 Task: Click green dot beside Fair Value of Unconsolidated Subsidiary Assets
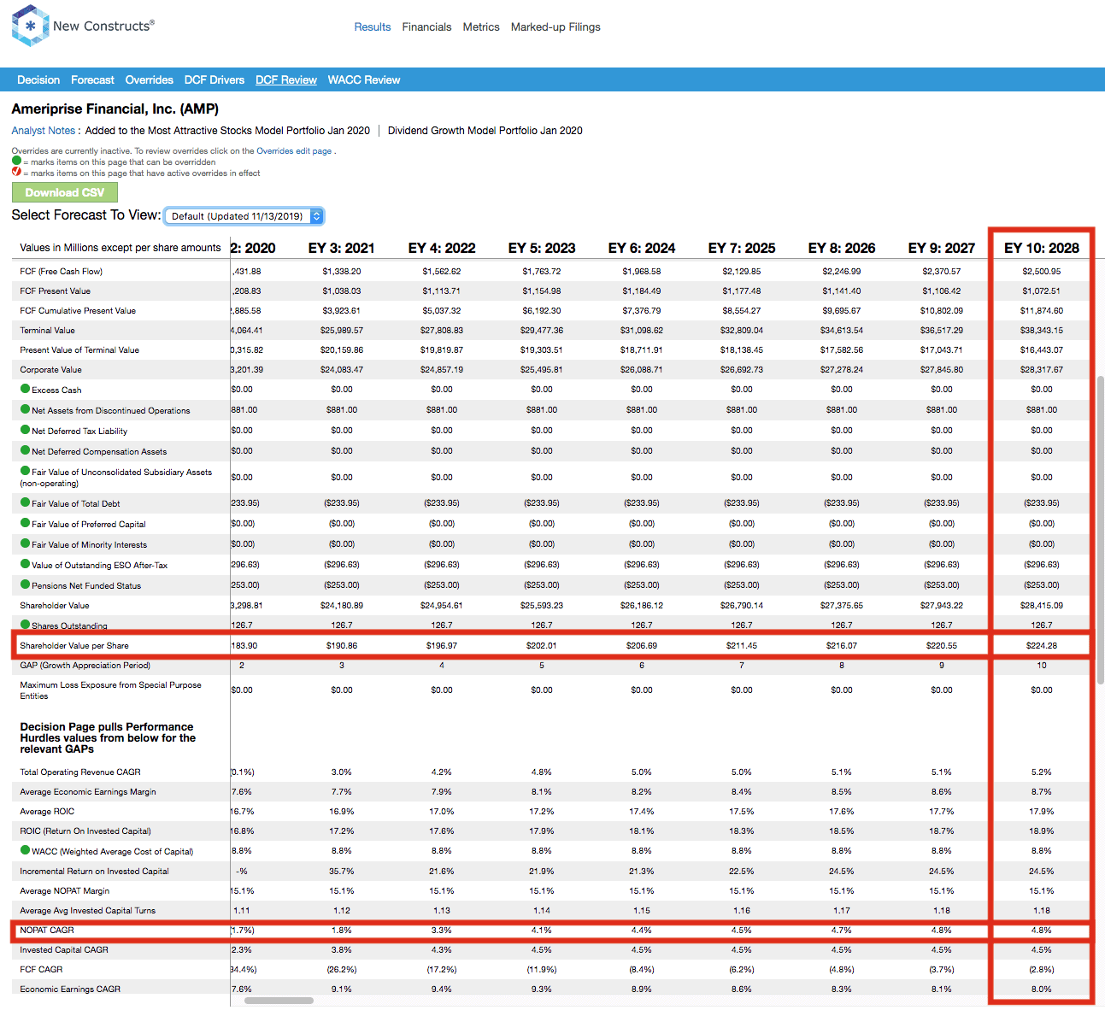(x=25, y=471)
